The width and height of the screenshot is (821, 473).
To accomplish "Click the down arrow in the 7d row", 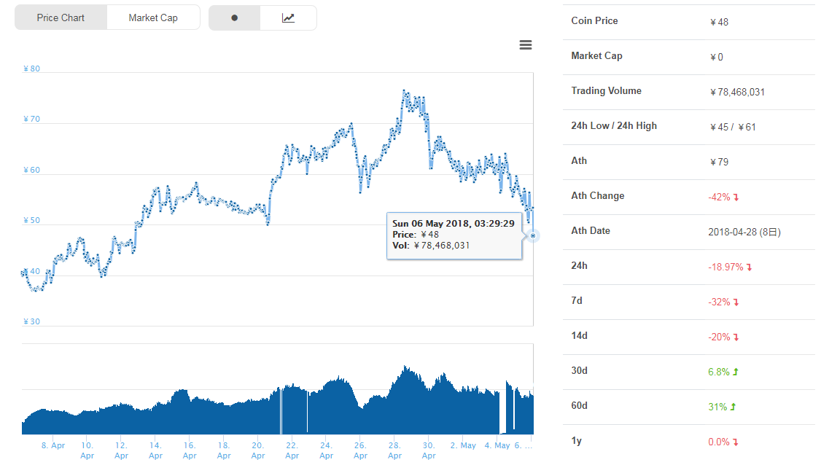I will tap(736, 302).
